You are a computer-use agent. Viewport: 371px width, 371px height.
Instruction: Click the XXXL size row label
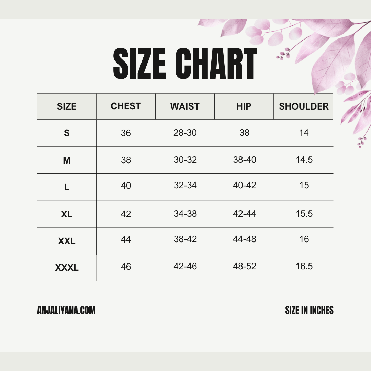[x=67, y=268]
